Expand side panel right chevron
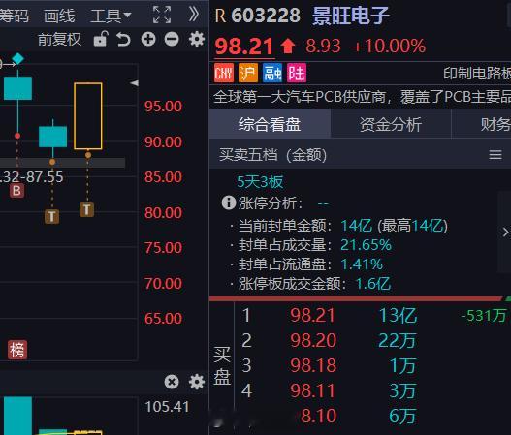This screenshot has width=511, height=435. tap(505, 233)
